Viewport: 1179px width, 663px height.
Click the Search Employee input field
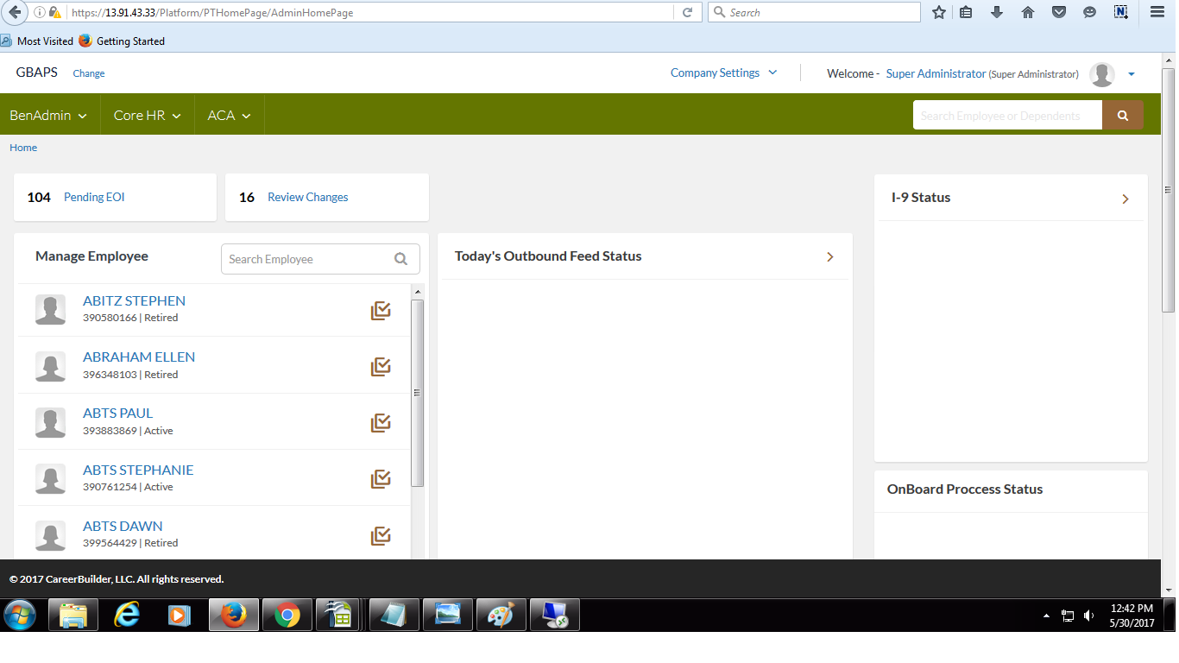tap(306, 259)
